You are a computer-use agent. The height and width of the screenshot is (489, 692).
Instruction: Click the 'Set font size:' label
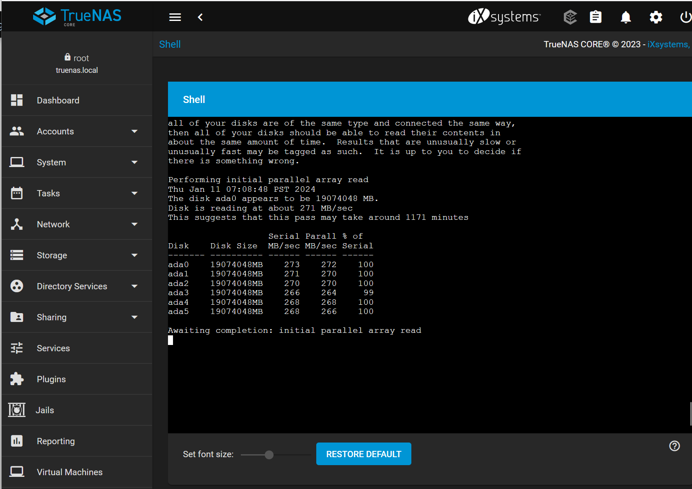[x=208, y=454]
